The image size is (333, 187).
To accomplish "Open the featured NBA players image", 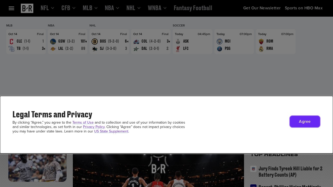I will [158, 170].
